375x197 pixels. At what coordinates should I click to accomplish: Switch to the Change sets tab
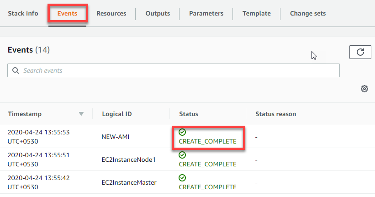pyautogui.click(x=308, y=13)
